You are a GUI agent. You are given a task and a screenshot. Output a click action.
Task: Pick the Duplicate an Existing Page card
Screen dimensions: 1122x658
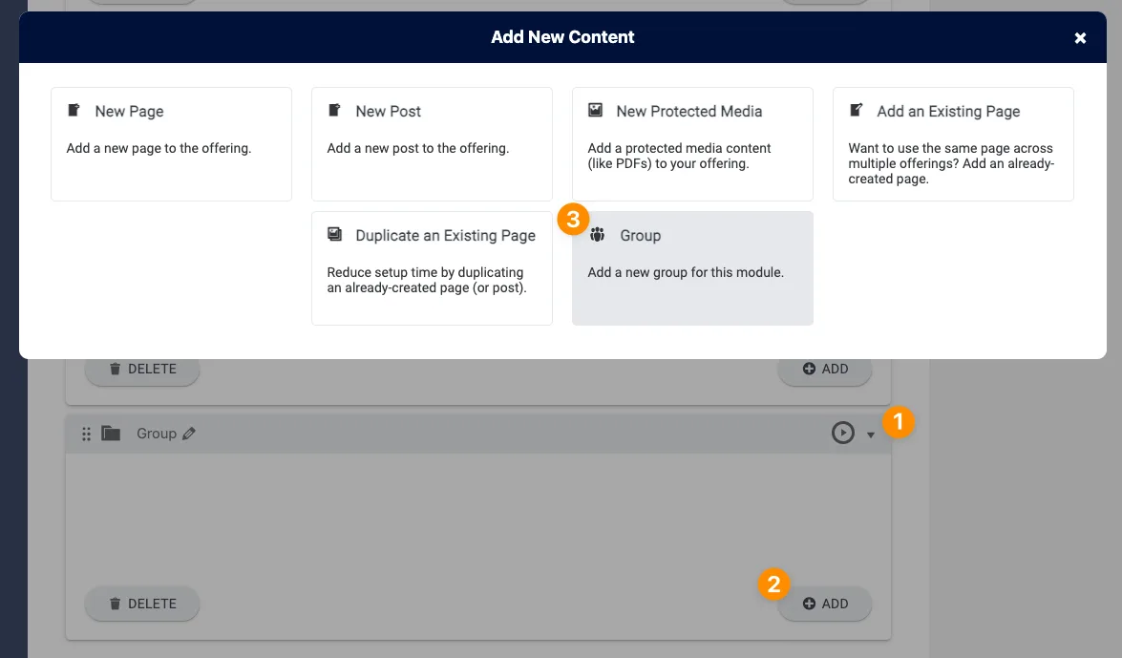pos(432,267)
